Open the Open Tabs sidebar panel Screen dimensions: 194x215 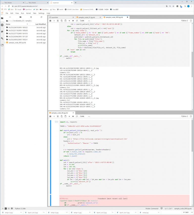click(x=2, y=45)
